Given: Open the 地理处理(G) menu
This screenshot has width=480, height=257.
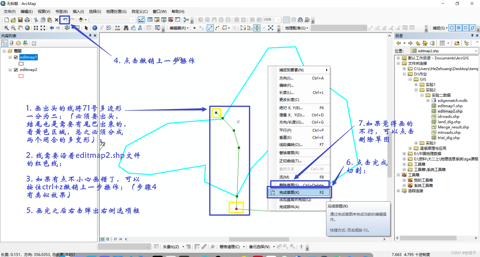Looking at the screenshot, I should [x=116, y=11].
